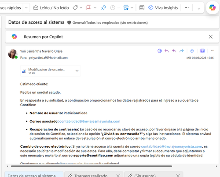
Task: Open message more actions ellipsis
Action: [x=213, y=51]
